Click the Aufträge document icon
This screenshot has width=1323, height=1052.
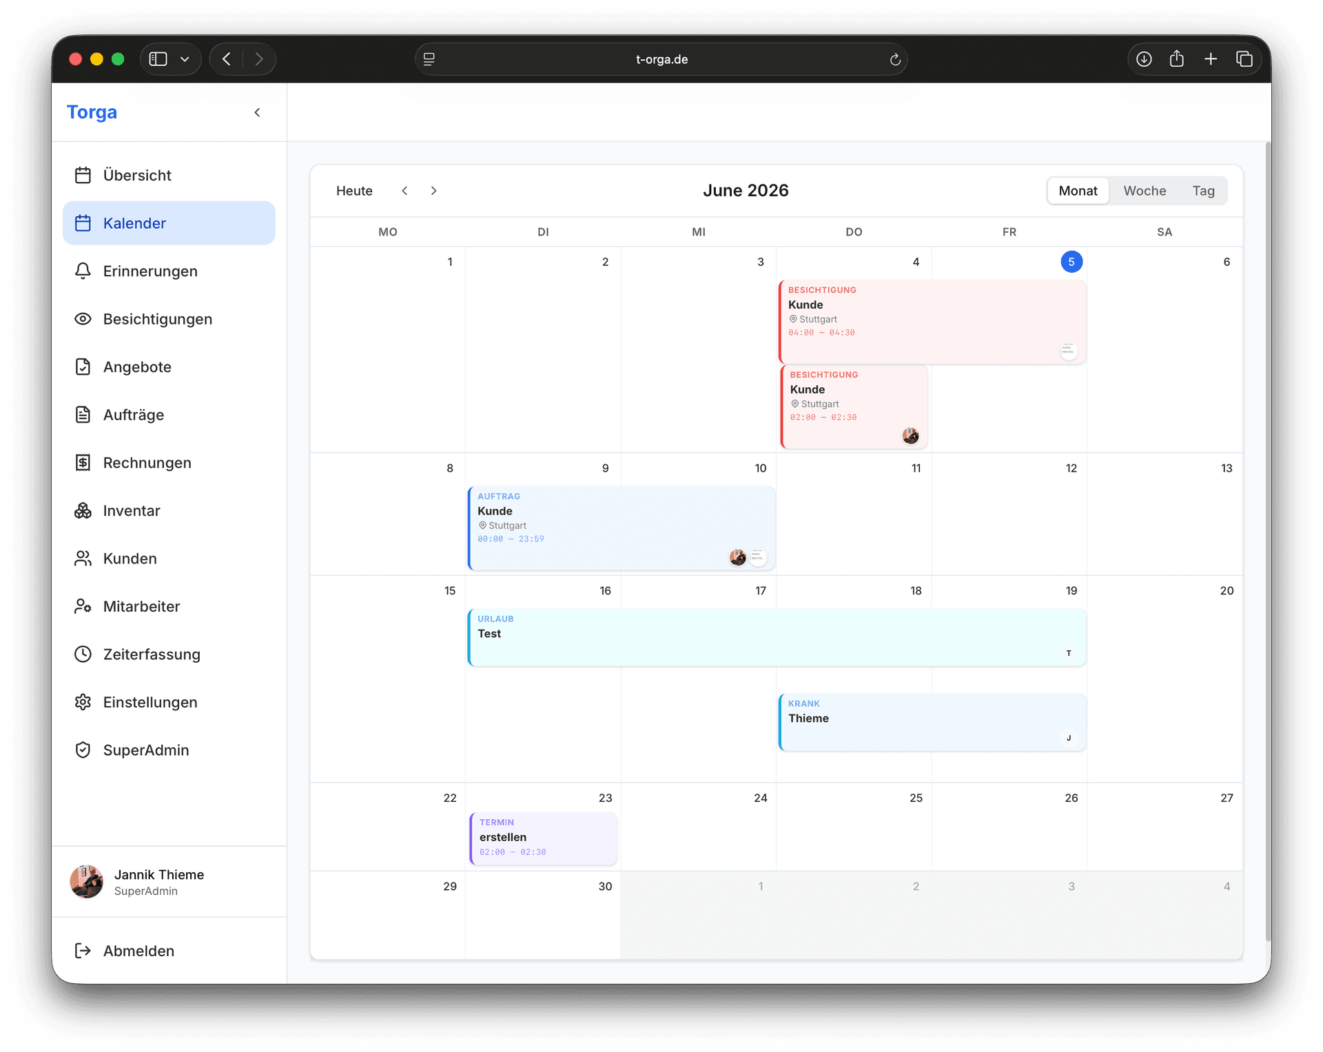83,415
